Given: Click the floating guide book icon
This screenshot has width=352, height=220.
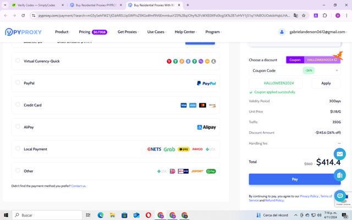Looking at the screenshot, I should (x=340, y=175).
